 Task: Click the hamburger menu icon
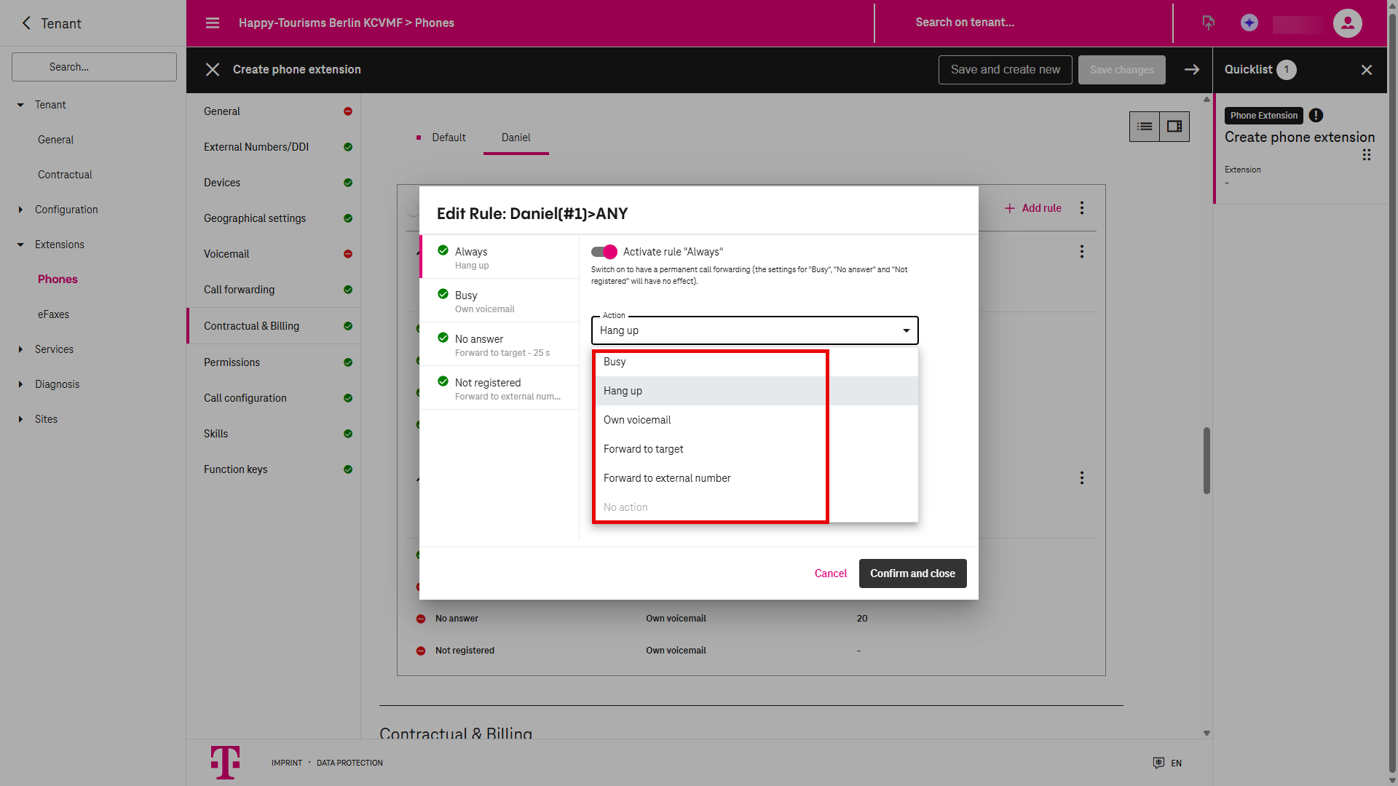click(x=213, y=23)
